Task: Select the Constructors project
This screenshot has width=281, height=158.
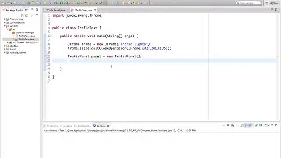Action: click(x=16, y=19)
